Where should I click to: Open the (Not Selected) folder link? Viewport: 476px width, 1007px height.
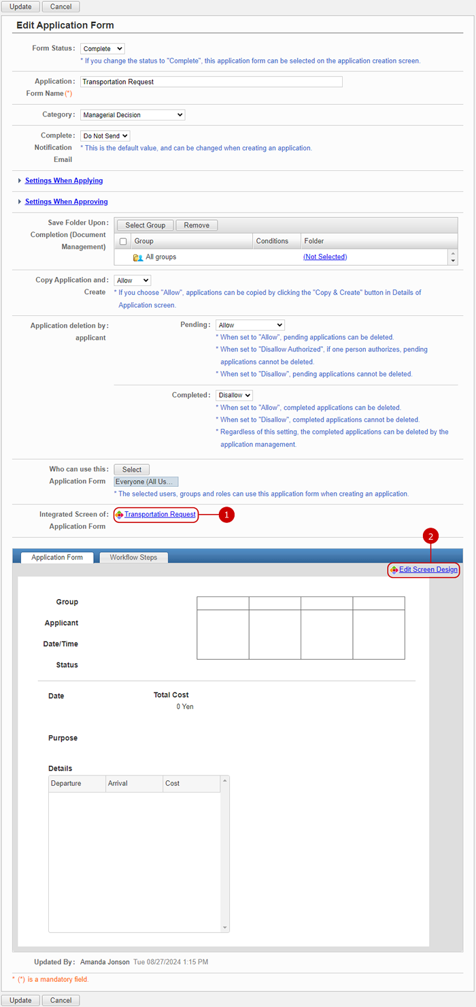click(x=325, y=257)
